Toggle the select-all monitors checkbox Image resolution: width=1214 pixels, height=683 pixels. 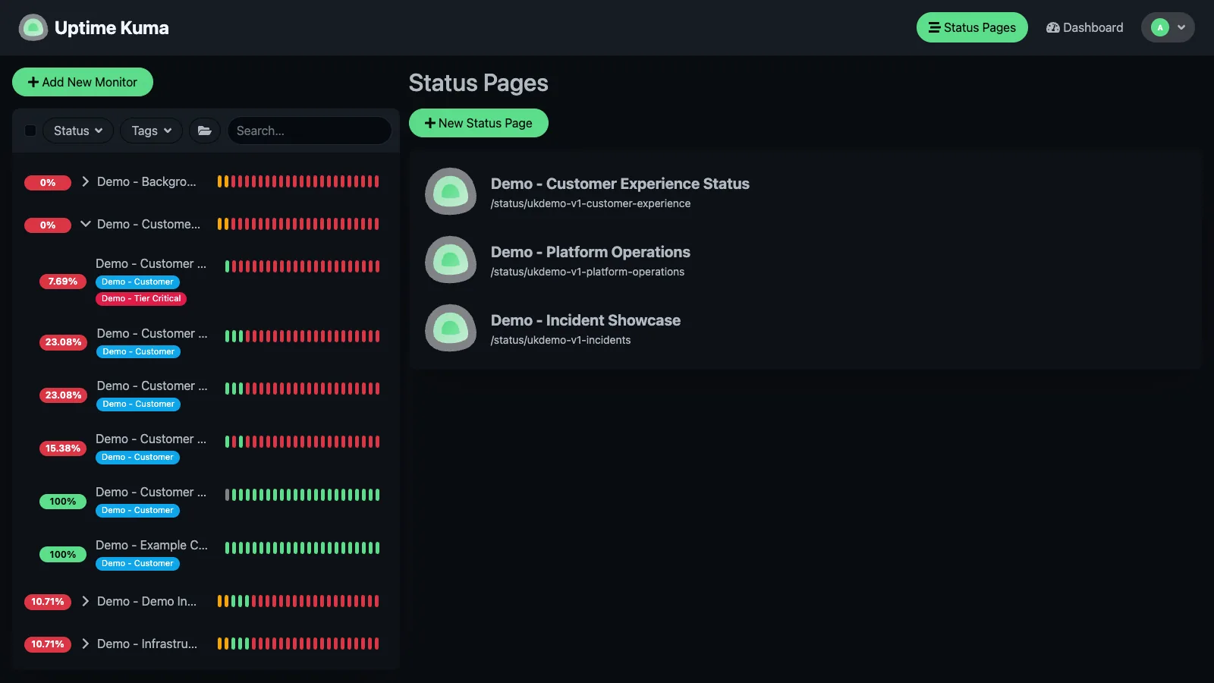point(30,131)
